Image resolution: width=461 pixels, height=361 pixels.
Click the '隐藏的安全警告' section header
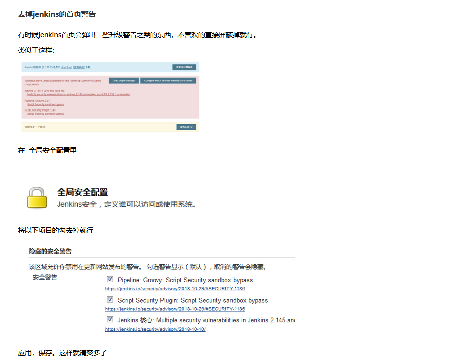50,251
